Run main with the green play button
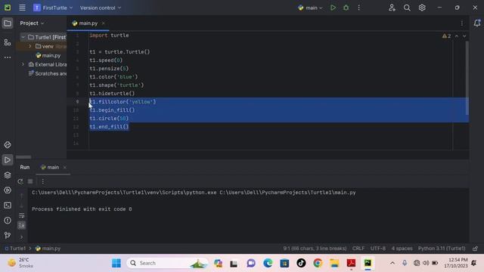 coord(333,8)
